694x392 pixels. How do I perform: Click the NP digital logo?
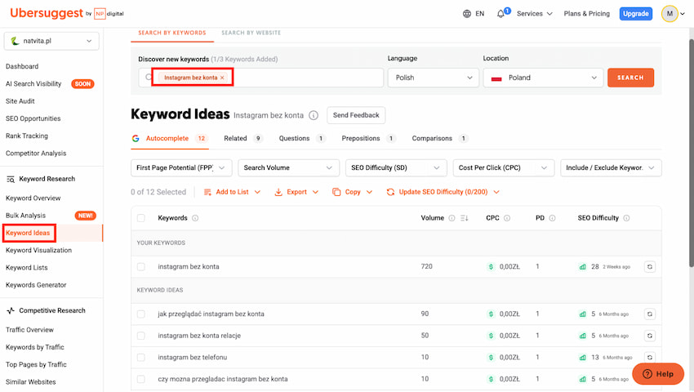(x=109, y=14)
